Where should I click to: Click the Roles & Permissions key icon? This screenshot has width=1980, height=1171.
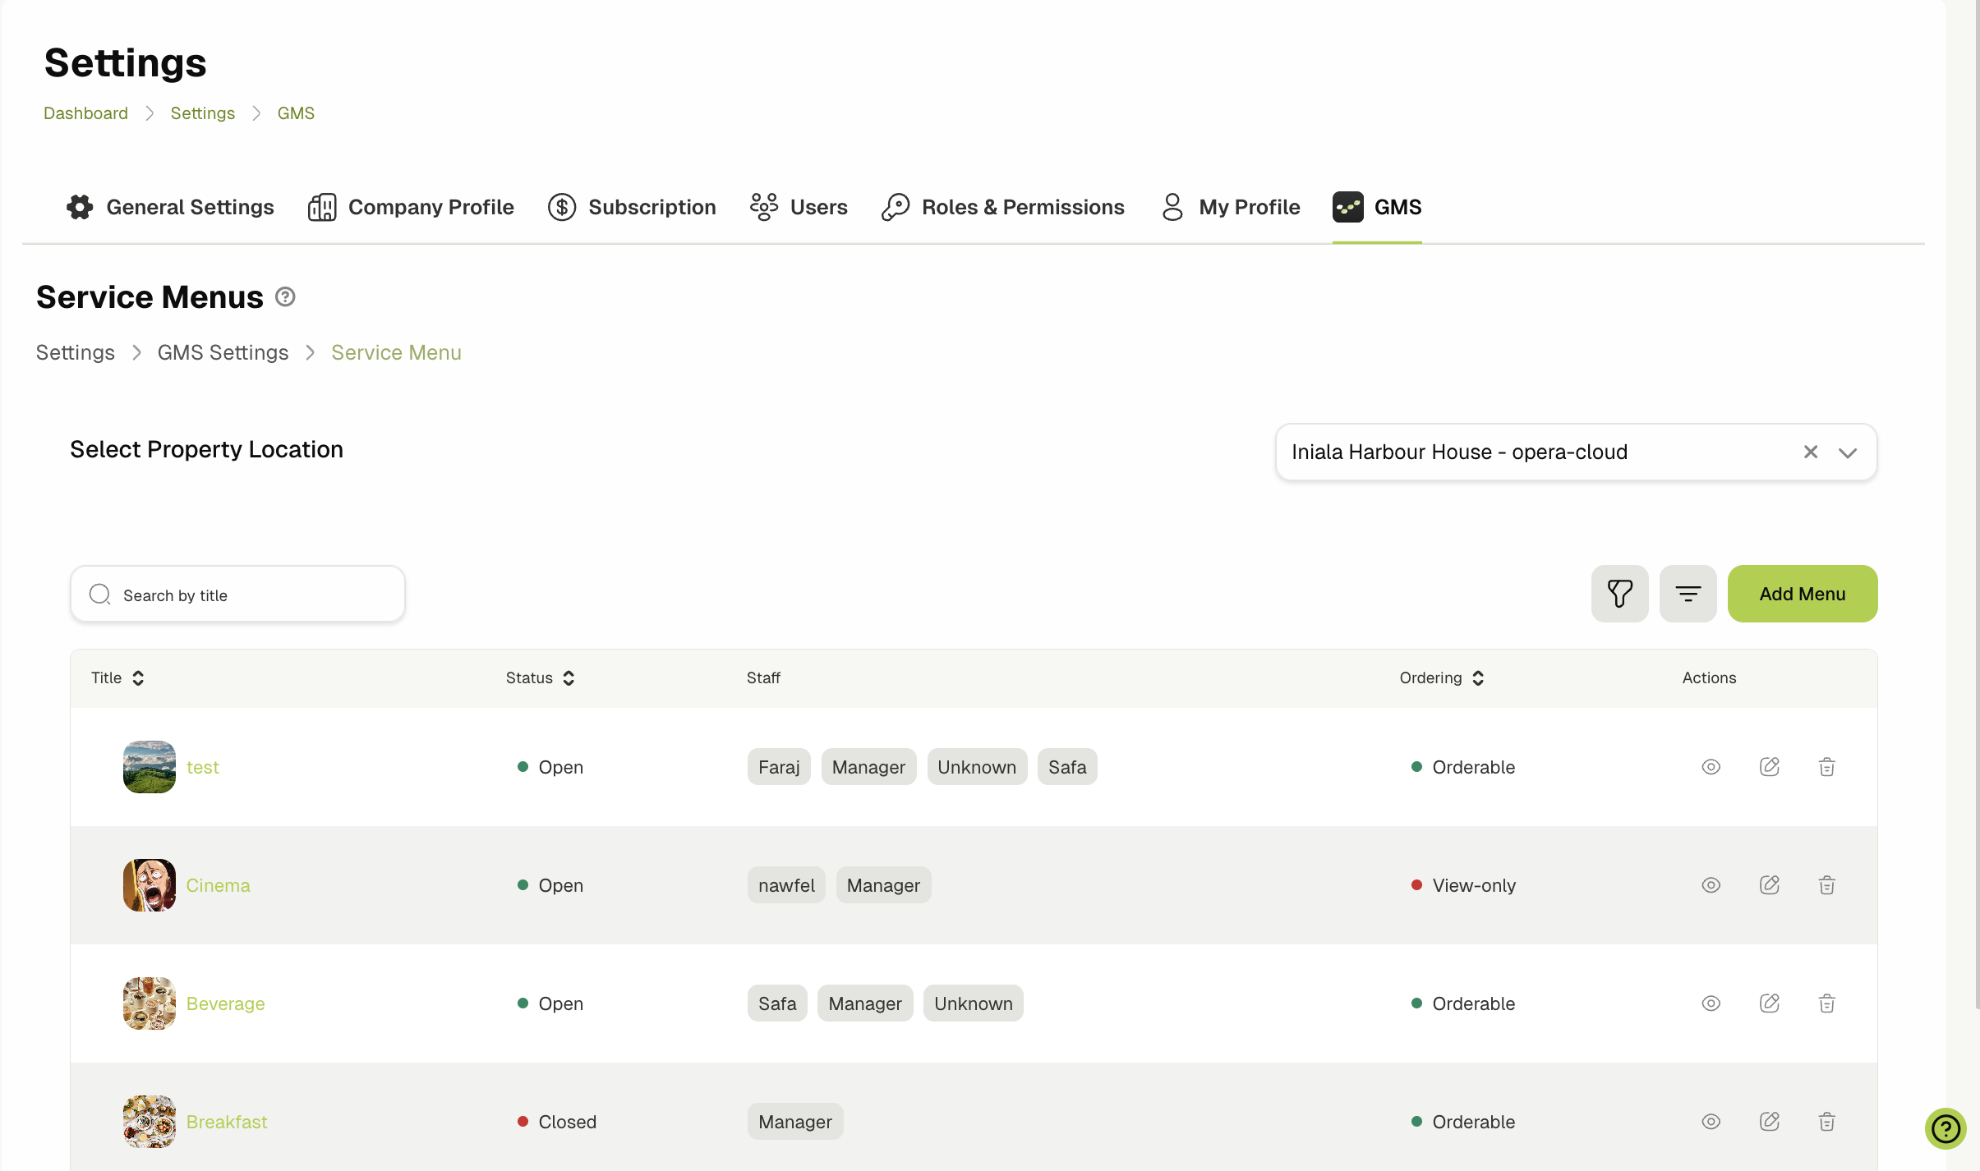point(897,207)
